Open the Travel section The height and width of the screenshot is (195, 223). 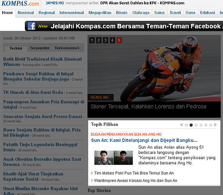point(175,13)
